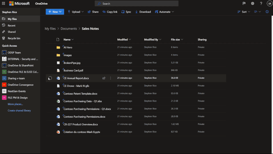Open the AI Hero folder
Viewport: 273px width, 154px height.
(68, 48)
